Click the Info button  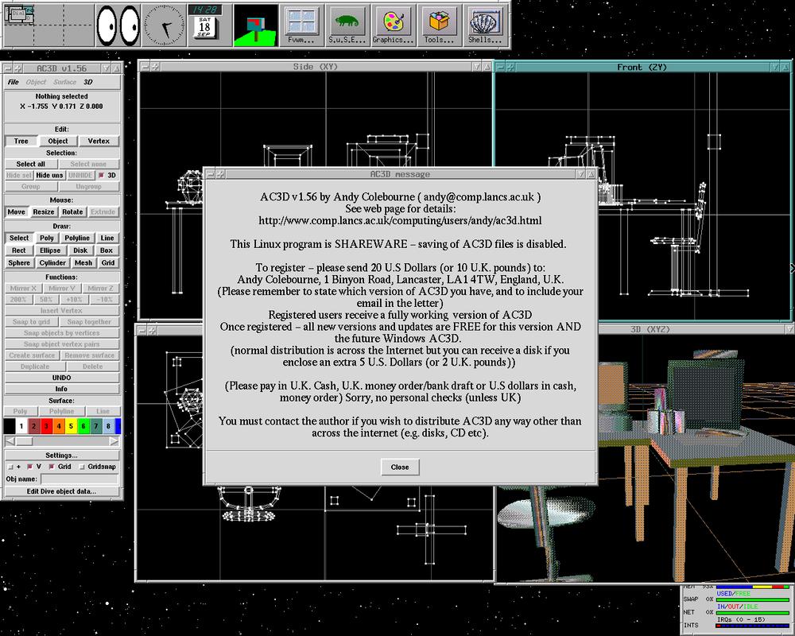(x=62, y=389)
